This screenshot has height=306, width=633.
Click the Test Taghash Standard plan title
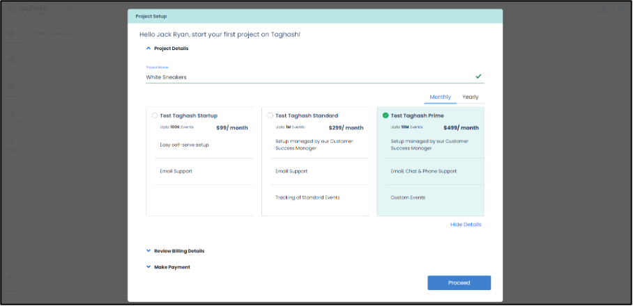click(307, 115)
